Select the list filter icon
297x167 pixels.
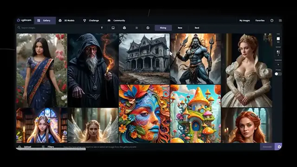click(136, 28)
